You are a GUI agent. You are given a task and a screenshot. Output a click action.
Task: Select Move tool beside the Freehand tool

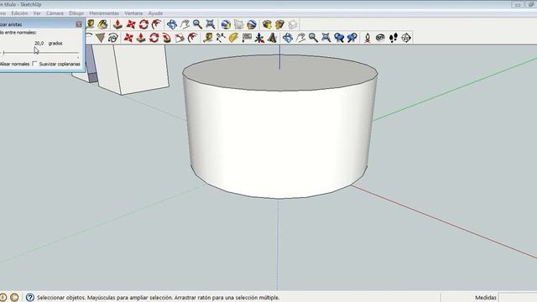tap(128, 38)
